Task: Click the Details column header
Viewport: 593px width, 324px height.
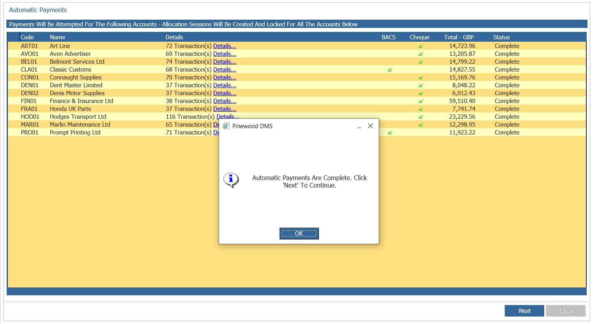Action: (x=174, y=37)
